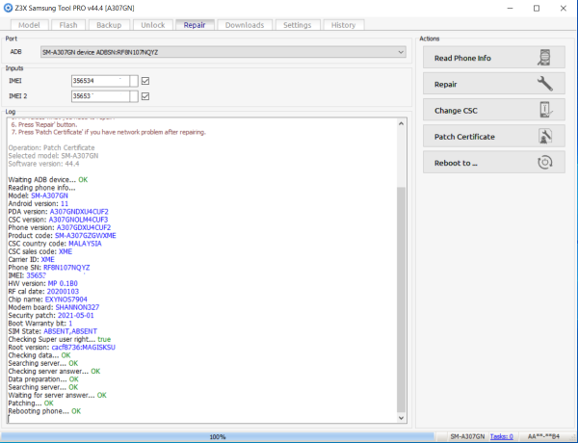This screenshot has width=578, height=443.
Task: Click the Z3X app logo in title bar
Action: tap(8, 8)
